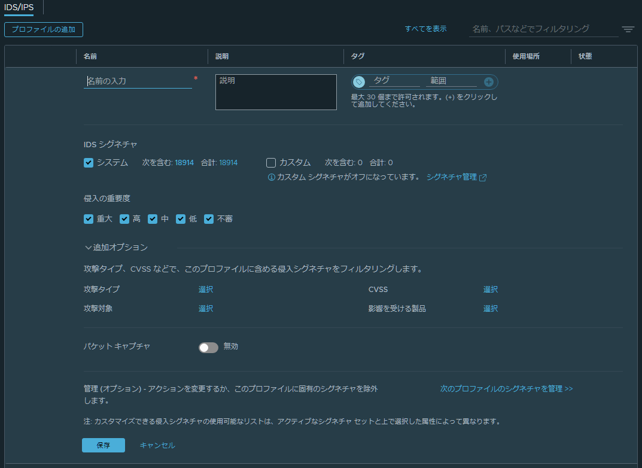This screenshot has height=468, width=642.
Task: Select CVSS via its 選択 link
Action: click(x=491, y=290)
